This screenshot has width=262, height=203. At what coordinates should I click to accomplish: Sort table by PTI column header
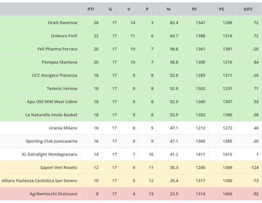tap(90, 9)
